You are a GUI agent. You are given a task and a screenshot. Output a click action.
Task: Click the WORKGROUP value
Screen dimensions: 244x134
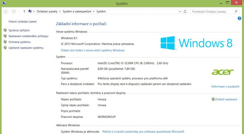click(107, 117)
